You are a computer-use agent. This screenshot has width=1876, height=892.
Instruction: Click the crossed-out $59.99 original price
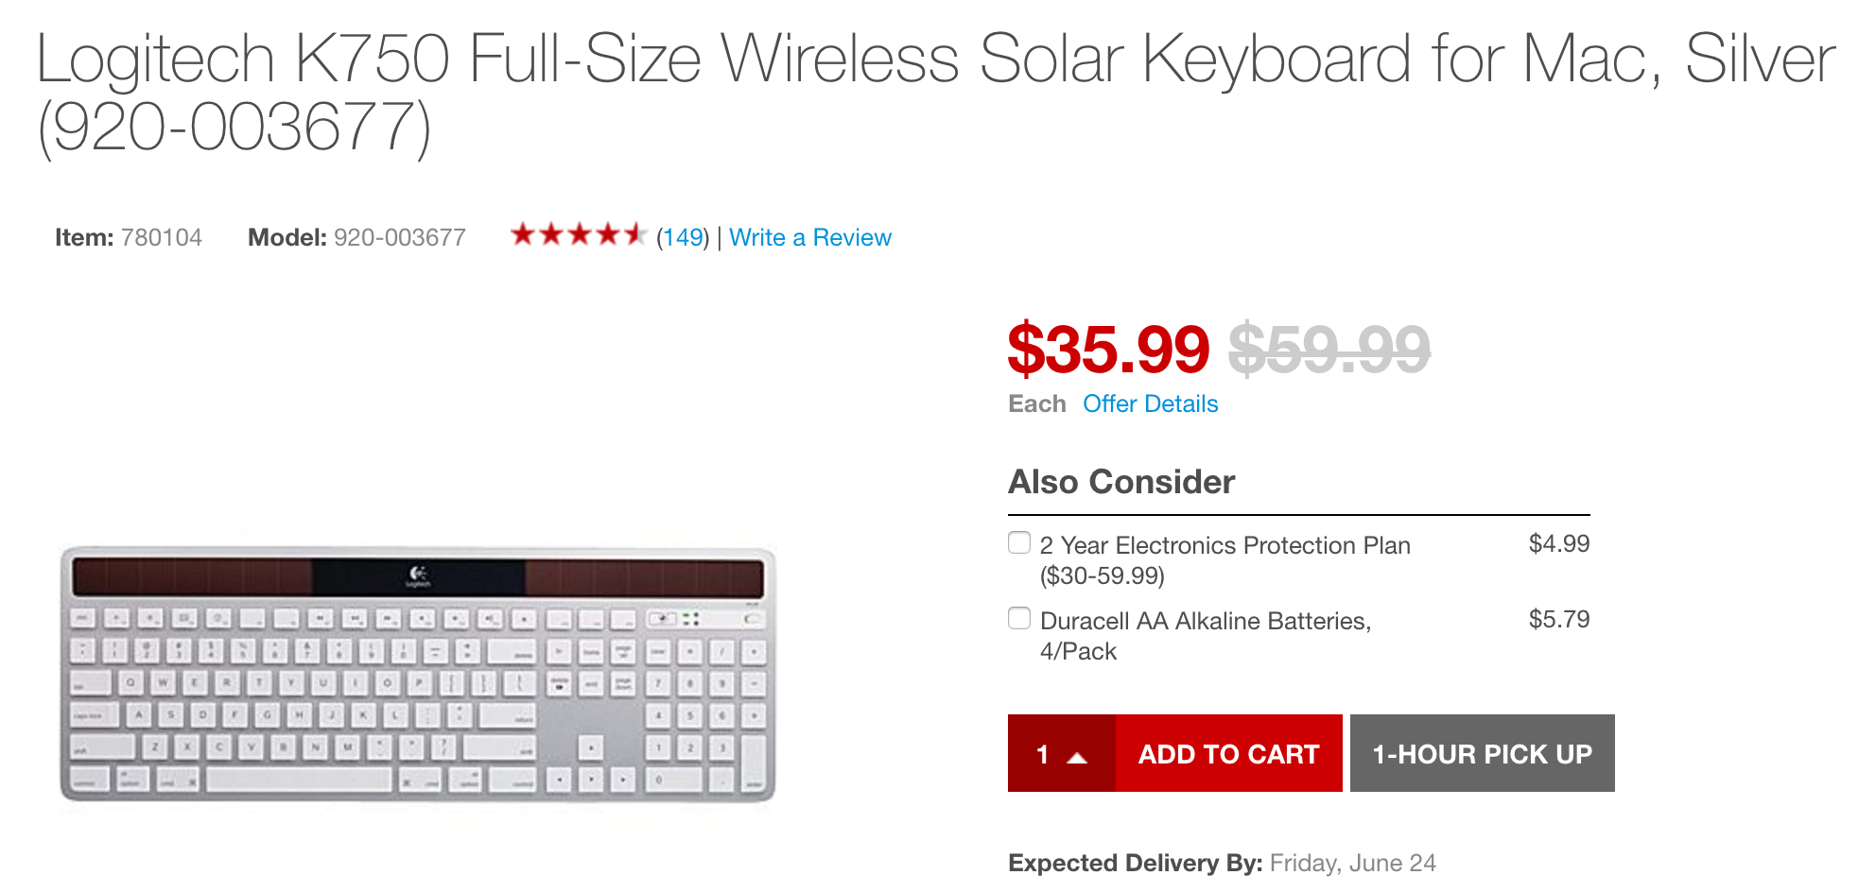tap(1329, 350)
